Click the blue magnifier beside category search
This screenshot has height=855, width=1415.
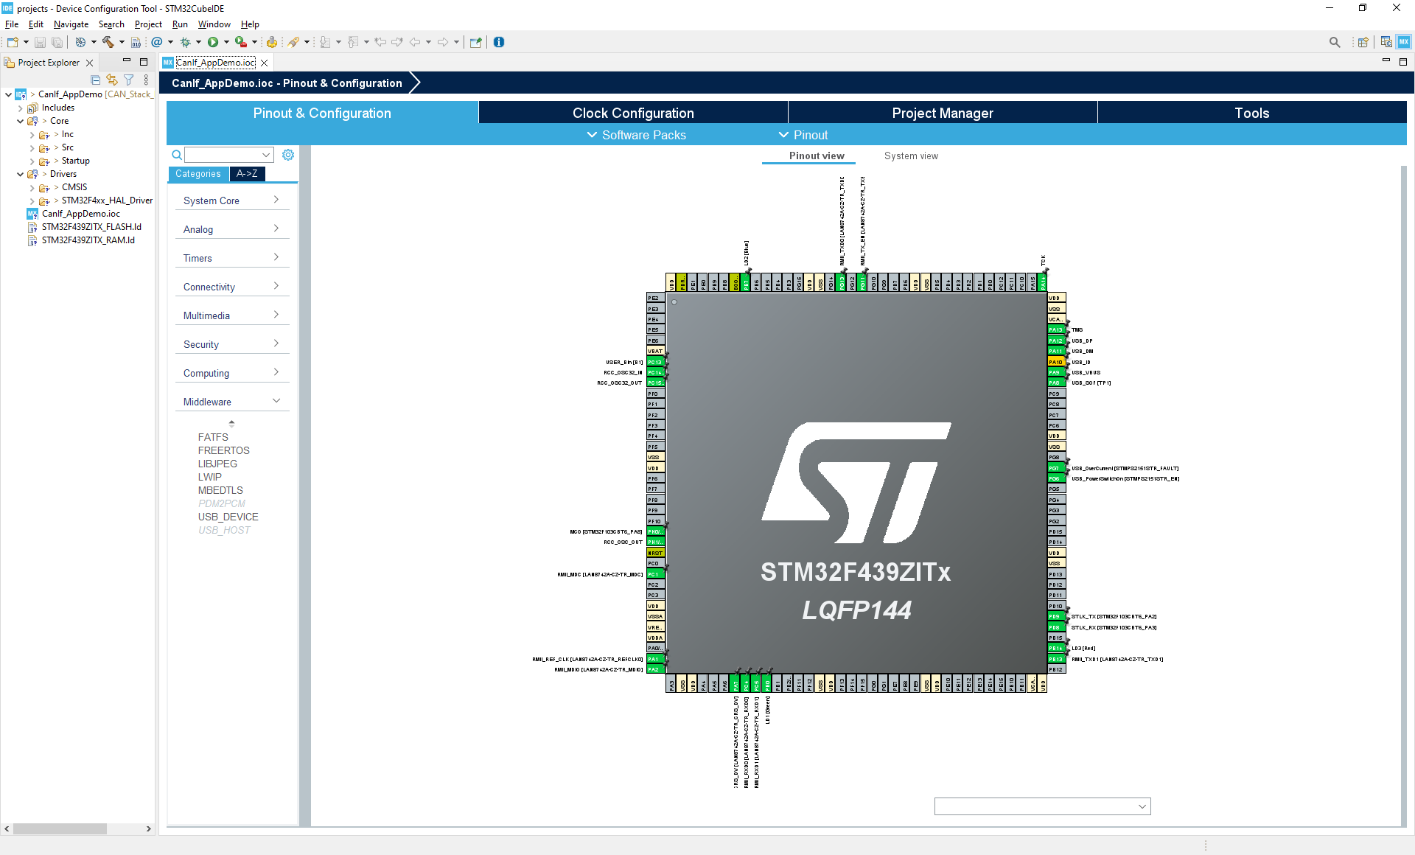pyautogui.click(x=177, y=155)
